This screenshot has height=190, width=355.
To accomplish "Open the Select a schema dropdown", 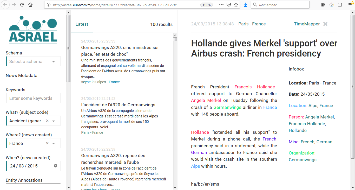I will click(33, 61).
